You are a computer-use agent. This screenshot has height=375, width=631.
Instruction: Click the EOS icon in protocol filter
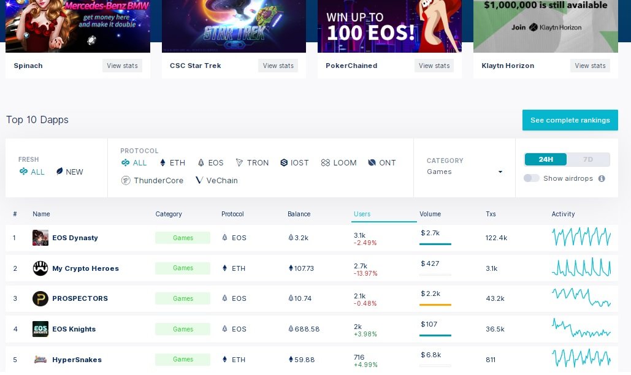pos(201,162)
